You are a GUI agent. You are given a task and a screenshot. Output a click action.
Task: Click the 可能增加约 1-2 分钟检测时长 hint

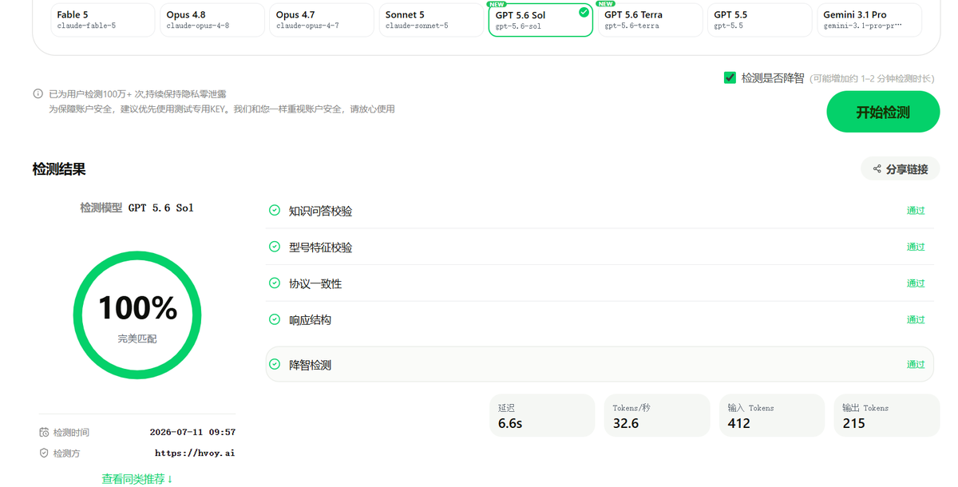pyautogui.click(x=871, y=78)
